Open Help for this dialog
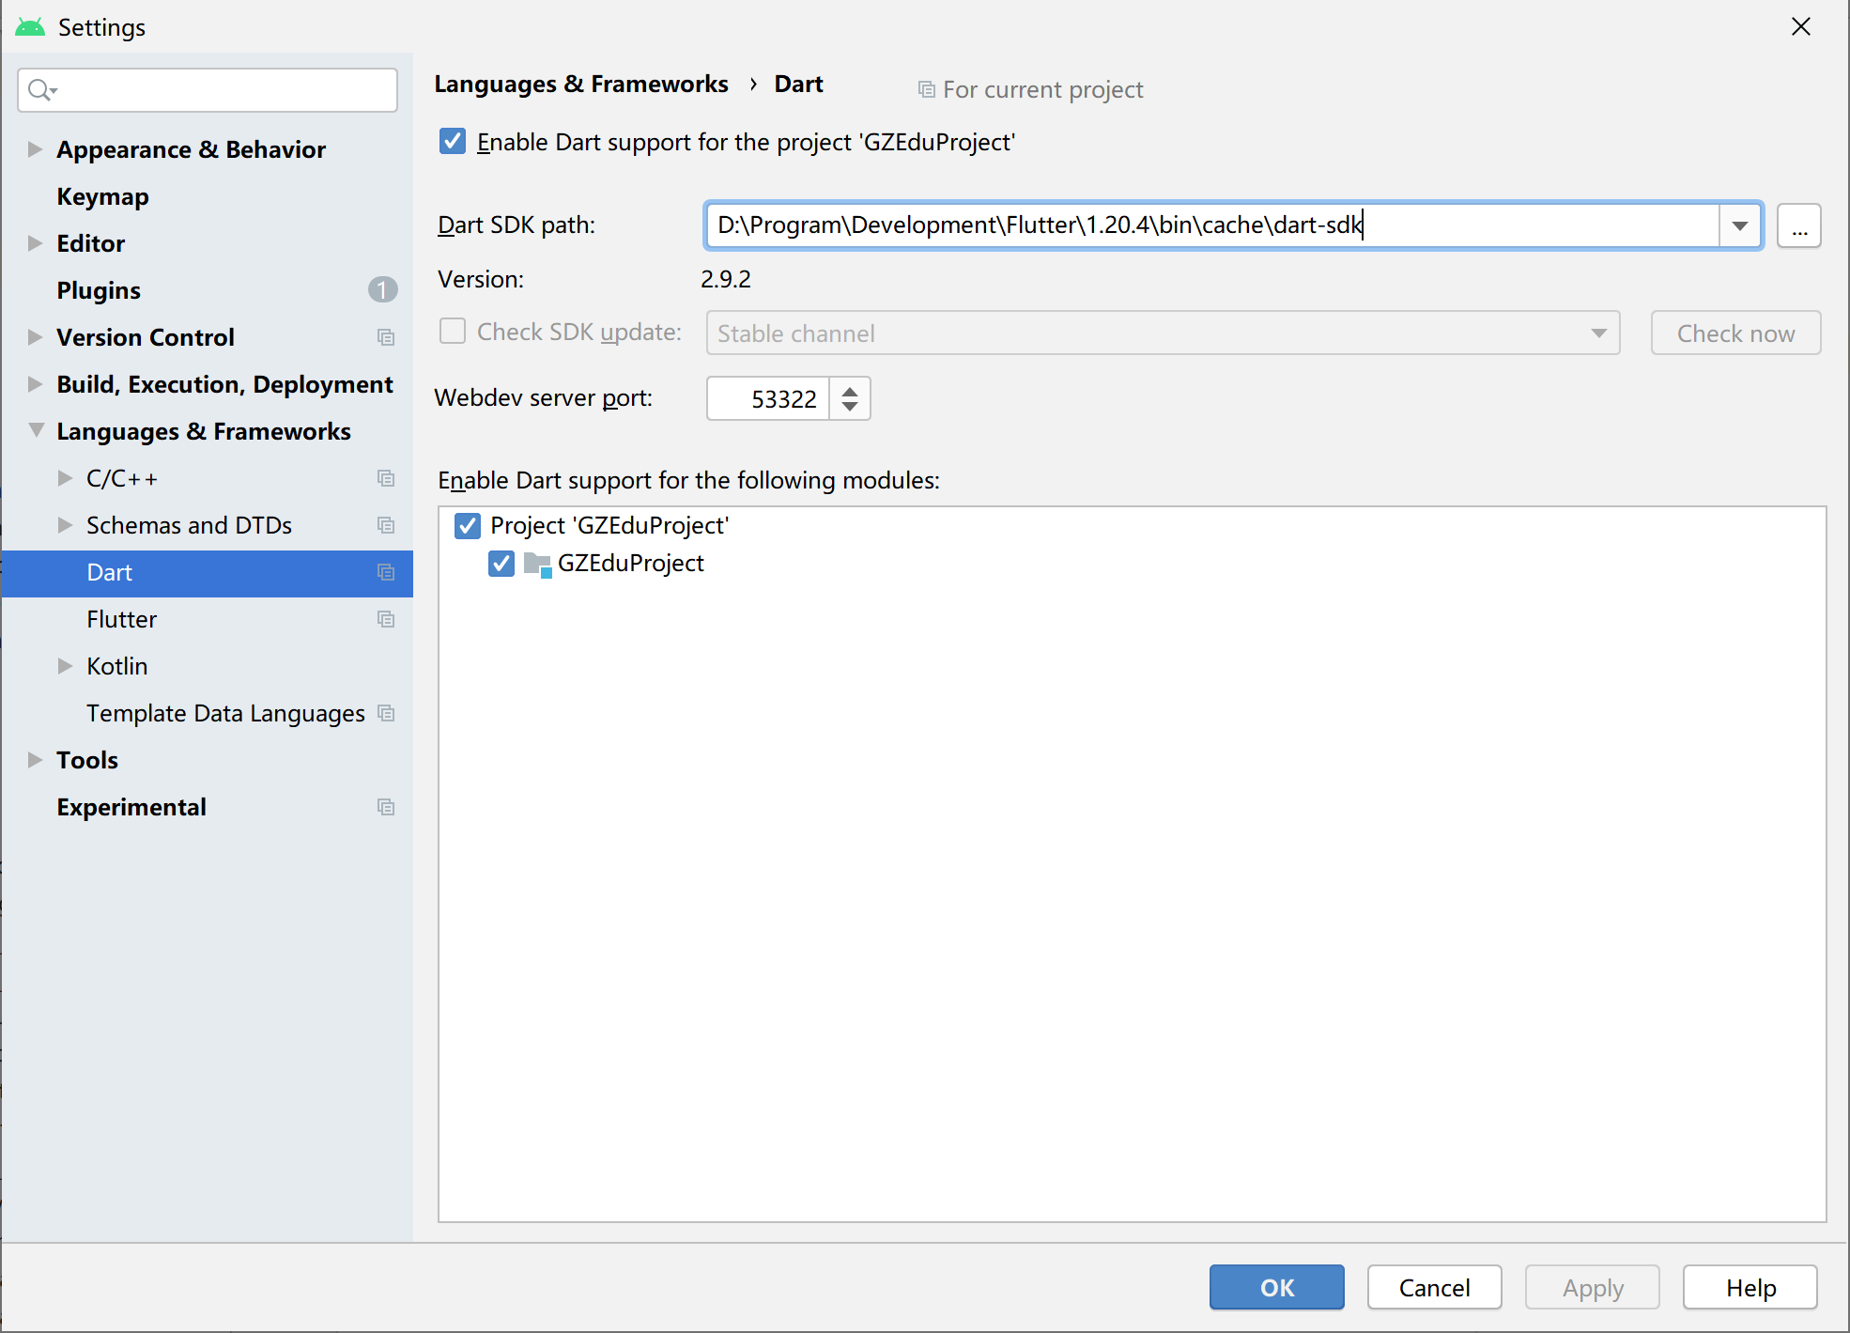 (x=1750, y=1287)
